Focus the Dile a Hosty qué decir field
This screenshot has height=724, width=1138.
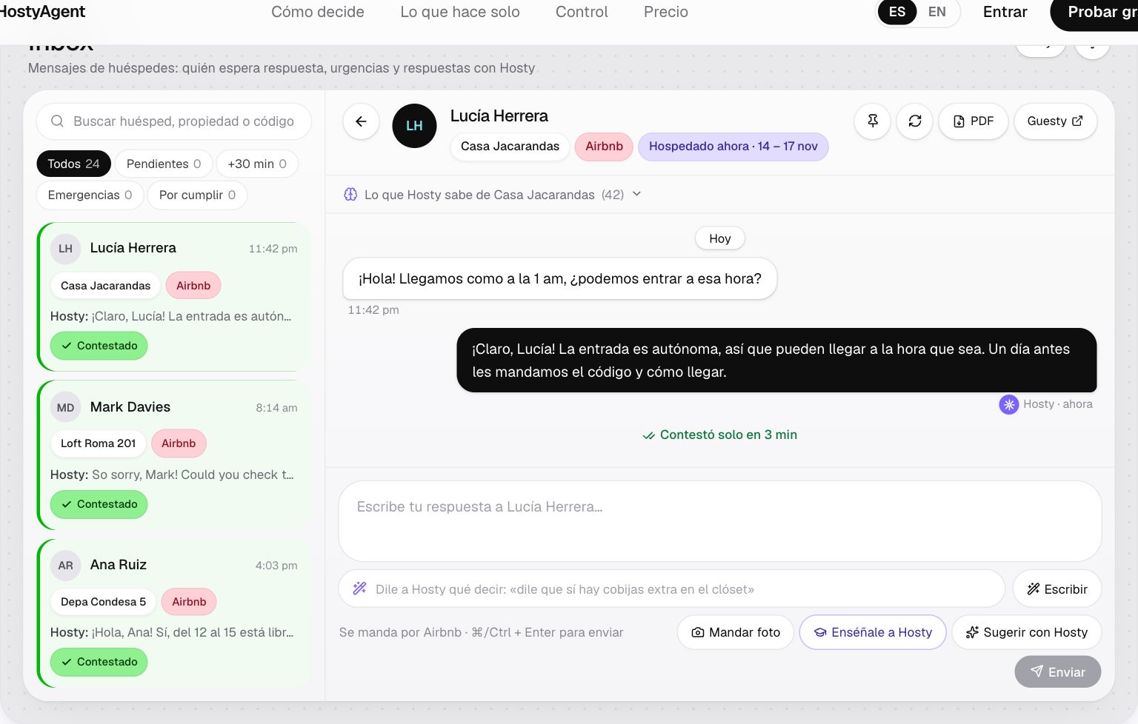click(x=672, y=589)
